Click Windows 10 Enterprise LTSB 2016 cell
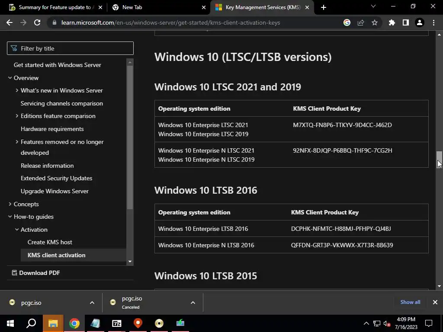Image resolution: width=443 pixels, height=332 pixels. [x=203, y=229]
